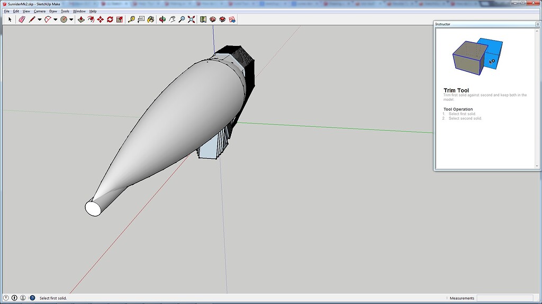Activate the Select arrow tool
The height and width of the screenshot is (304, 542).
pos(10,20)
